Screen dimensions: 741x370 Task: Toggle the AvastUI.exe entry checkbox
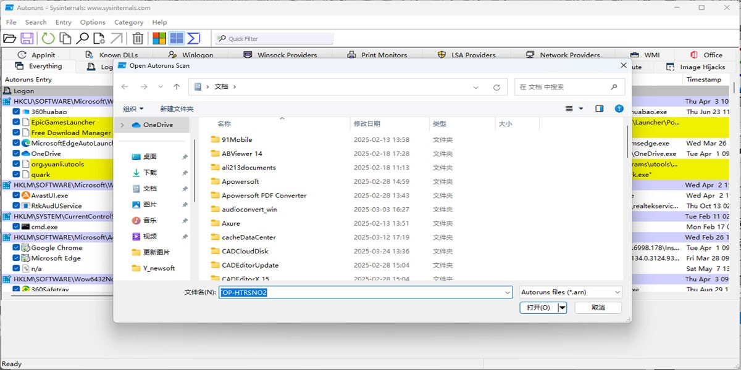(x=17, y=195)
